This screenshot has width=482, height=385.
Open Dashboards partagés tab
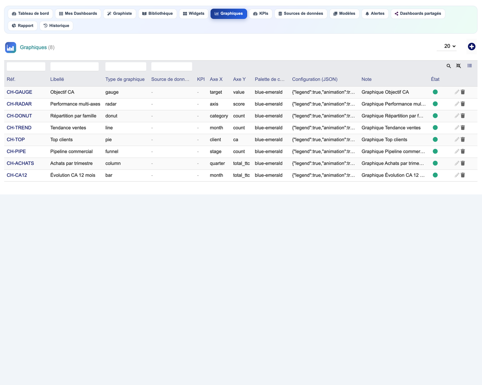(x=418, y=14)
